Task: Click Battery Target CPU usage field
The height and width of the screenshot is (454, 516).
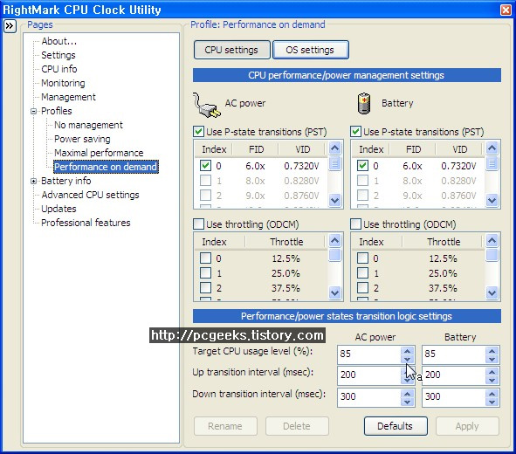Action: pyautogui.click(x=454, y=354)
